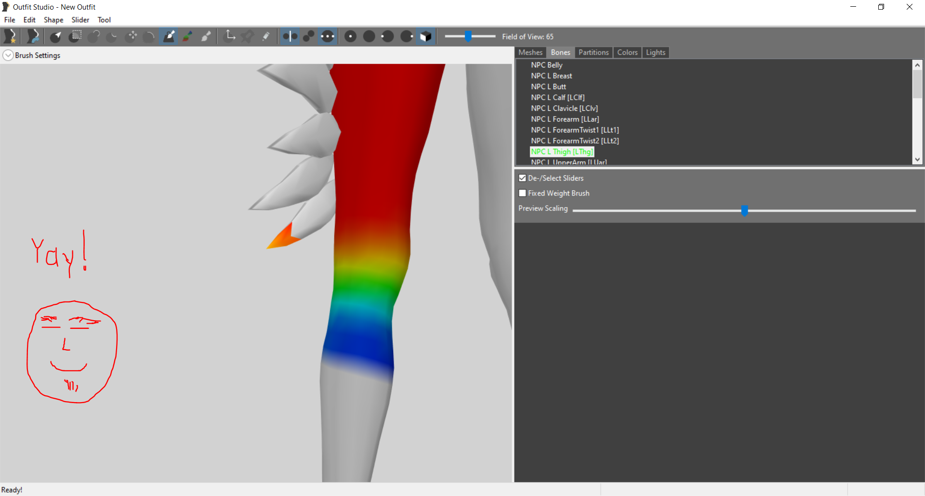Adjust the Field of View slider
Viewport: 925px width, 496px height.
tap(468, 36)
